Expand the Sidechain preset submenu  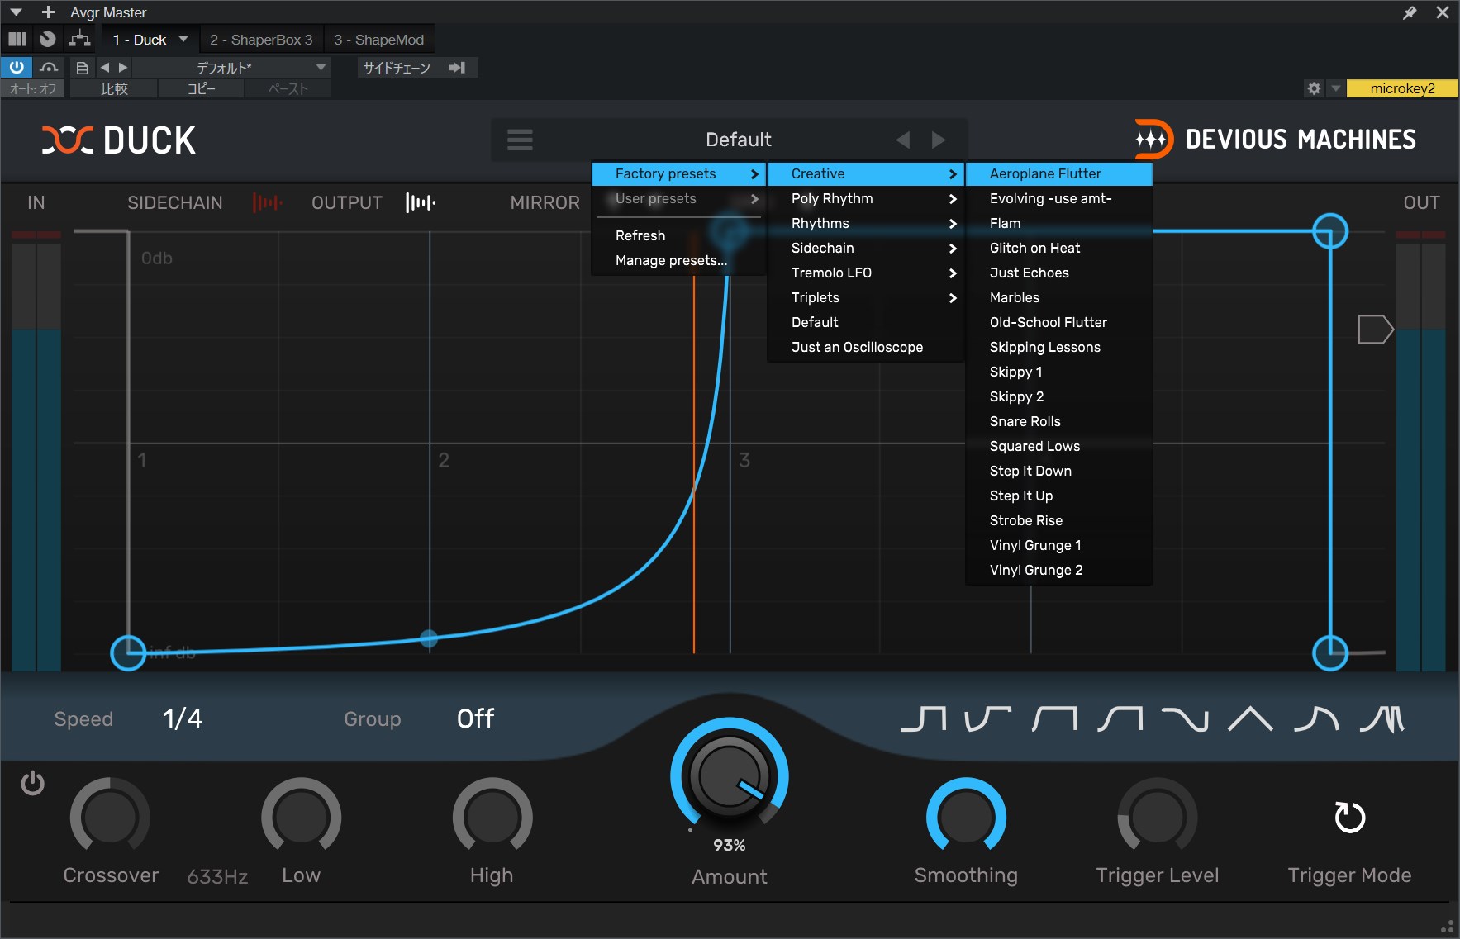click(x=866, y=248)
